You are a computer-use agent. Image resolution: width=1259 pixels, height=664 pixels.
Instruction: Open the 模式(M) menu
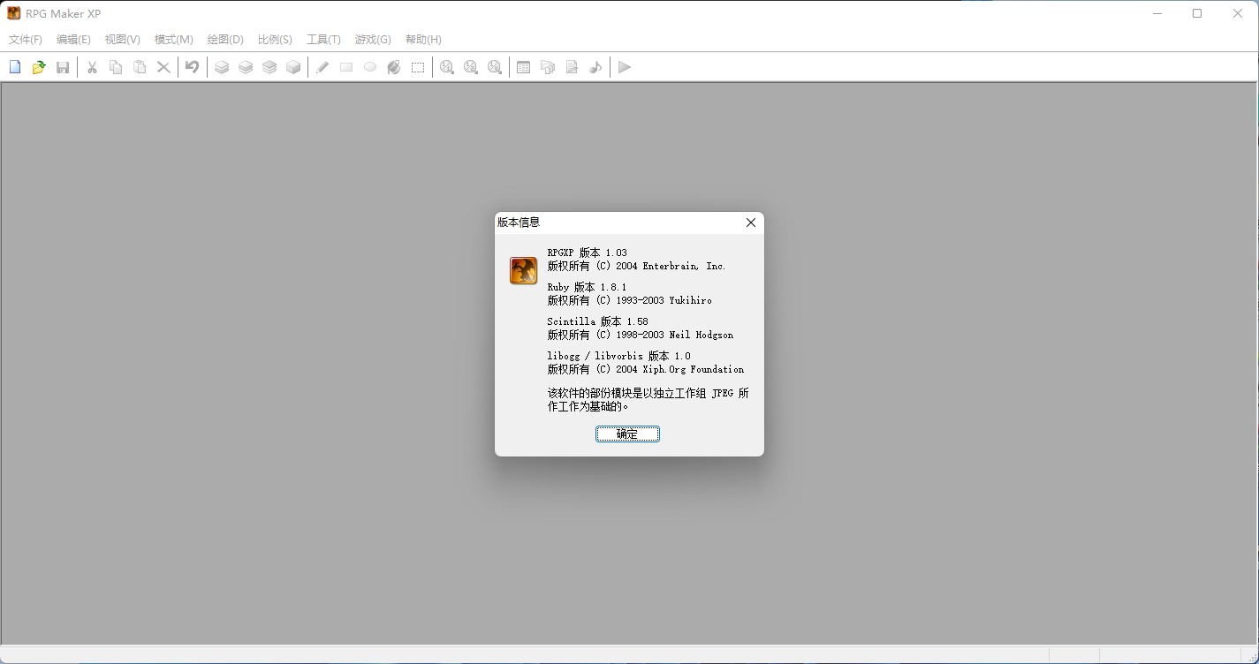pos(173,40)
